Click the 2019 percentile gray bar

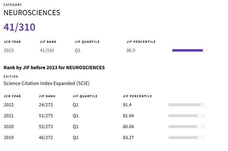pos(186,137)
